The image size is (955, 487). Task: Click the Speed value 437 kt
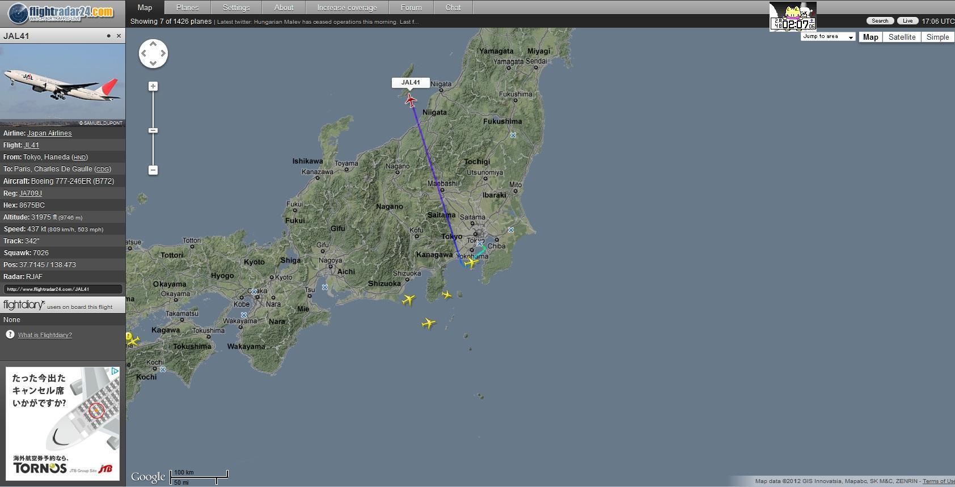37,229
